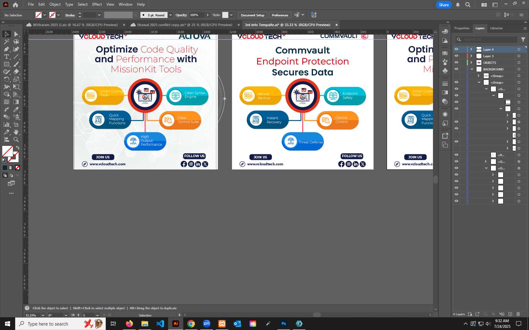
Task: Click Delete Selection trash icon in Layers panel
Action: pyautogui.click(x=518, y=314)
